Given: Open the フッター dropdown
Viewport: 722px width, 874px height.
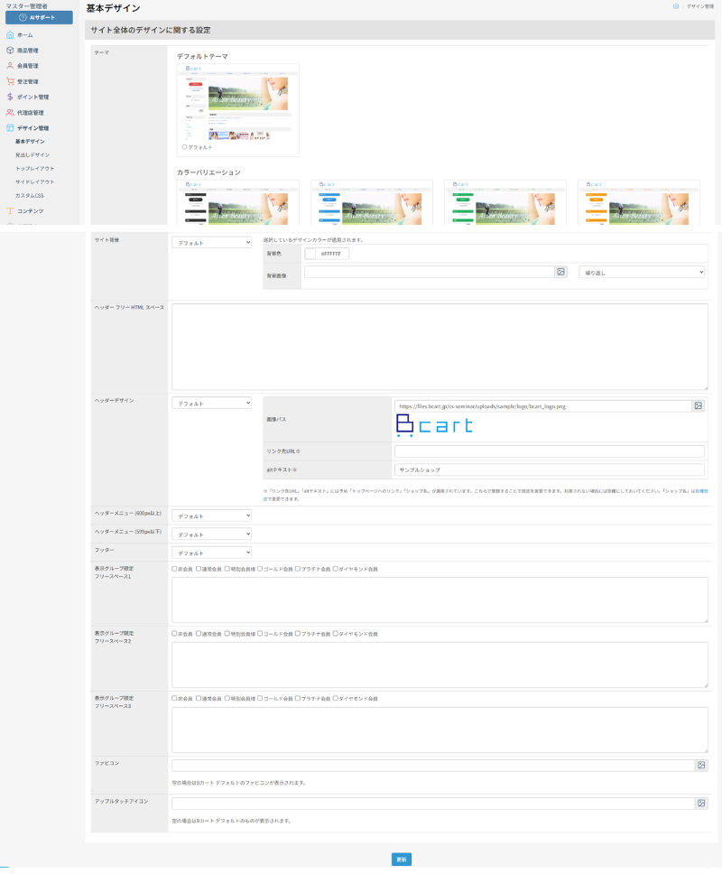Looking at the screenshot, I should click(211, 553).
